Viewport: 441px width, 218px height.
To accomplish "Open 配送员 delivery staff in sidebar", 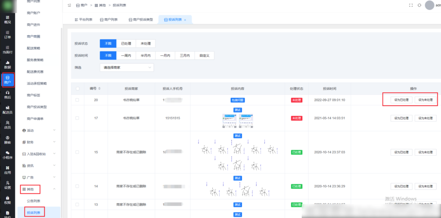I will coord(7,109).
